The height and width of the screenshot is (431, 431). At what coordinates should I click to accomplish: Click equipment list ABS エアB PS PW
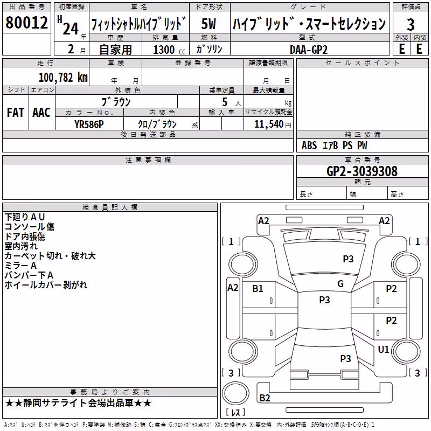pyautogui.click(x=334, y=145)
